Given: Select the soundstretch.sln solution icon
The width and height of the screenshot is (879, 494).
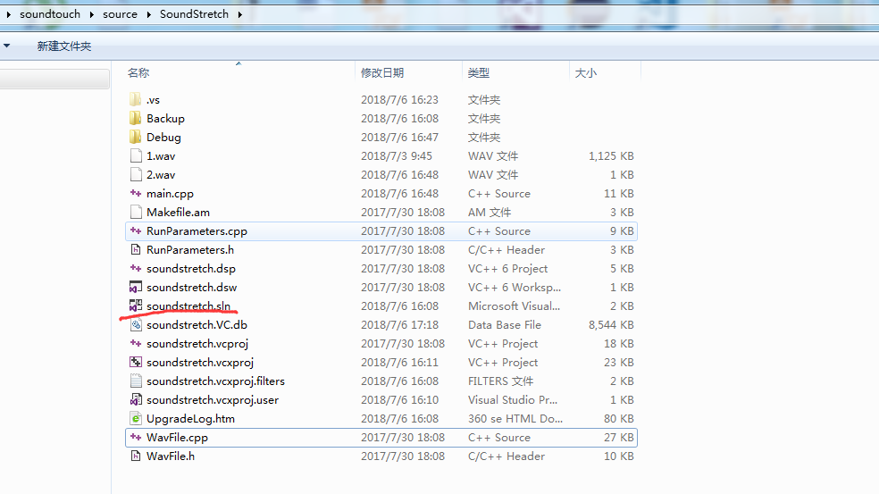Looking at the screenshot, I should point(136,306).
